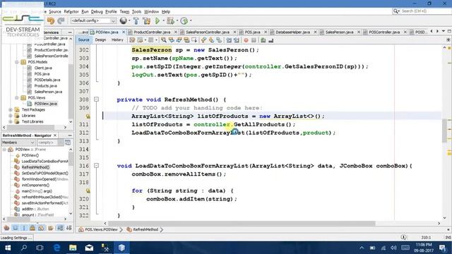Image resolution: width=452 pixels, height=254 pixels.
Task: Click the Shift Line Right editor icon
Action: click(x=237, y=40)
